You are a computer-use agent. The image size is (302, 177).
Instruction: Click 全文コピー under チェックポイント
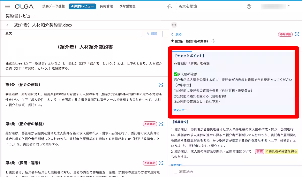pyautogui.click(x=180, y=110)
